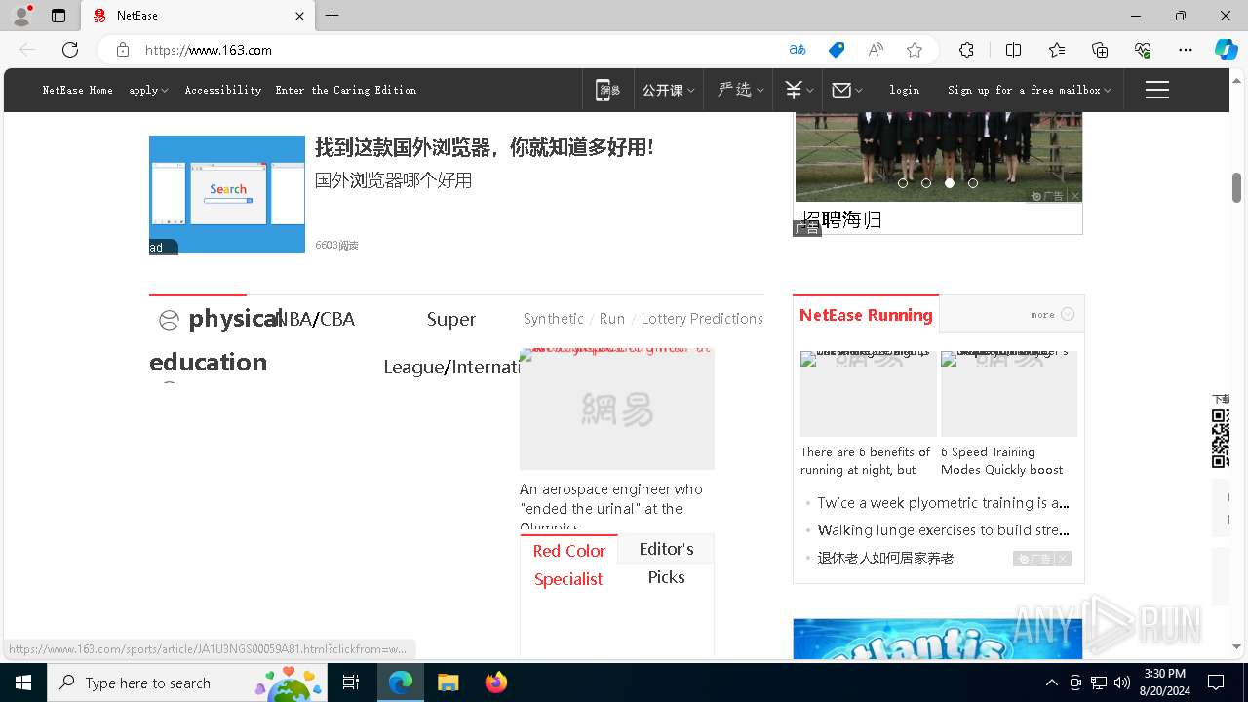The width and height of the screenshot is (1248, 702).
Task: Open the volume control in system tray
Action: pos(1122,682)
